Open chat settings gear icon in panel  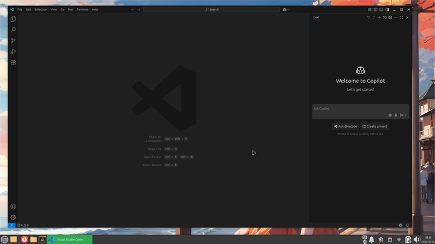[x=390, y=17]
